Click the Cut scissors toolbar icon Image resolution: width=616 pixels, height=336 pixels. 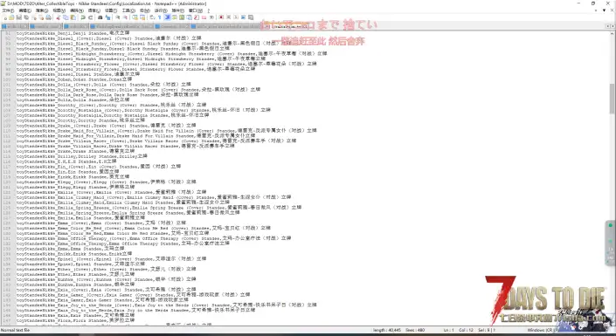click(x=58, y=17)
